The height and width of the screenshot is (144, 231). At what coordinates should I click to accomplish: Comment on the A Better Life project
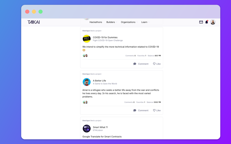click(141, 110)
